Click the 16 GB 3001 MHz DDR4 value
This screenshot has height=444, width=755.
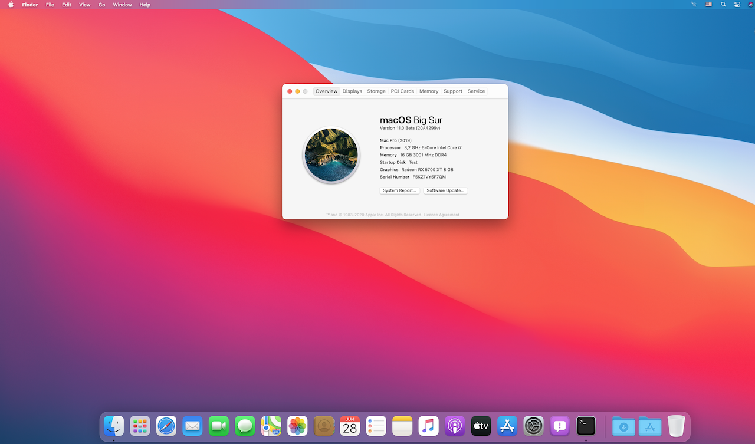point(423,155)
